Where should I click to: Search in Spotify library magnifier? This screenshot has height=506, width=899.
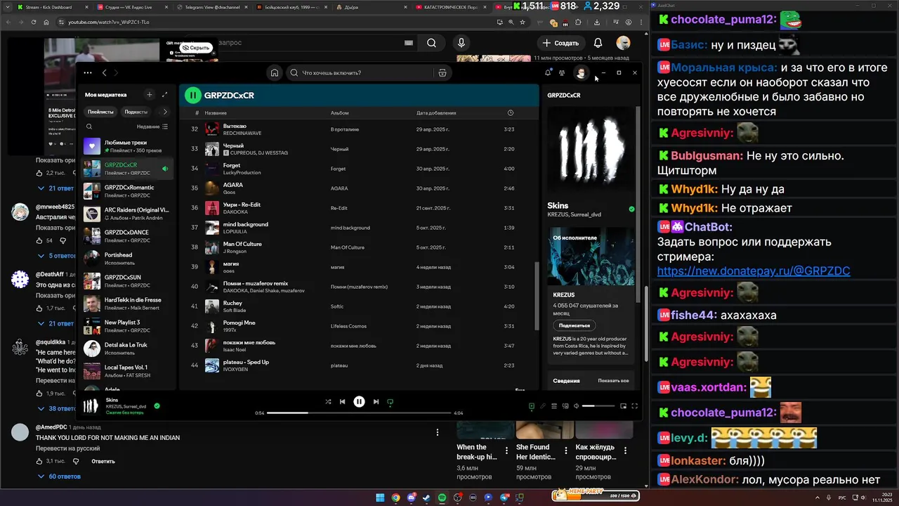pos(89,126)
